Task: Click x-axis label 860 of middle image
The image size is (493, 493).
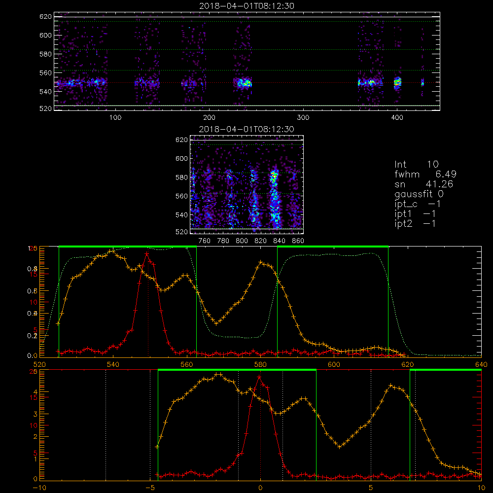Action: click(x=298, y=241)
